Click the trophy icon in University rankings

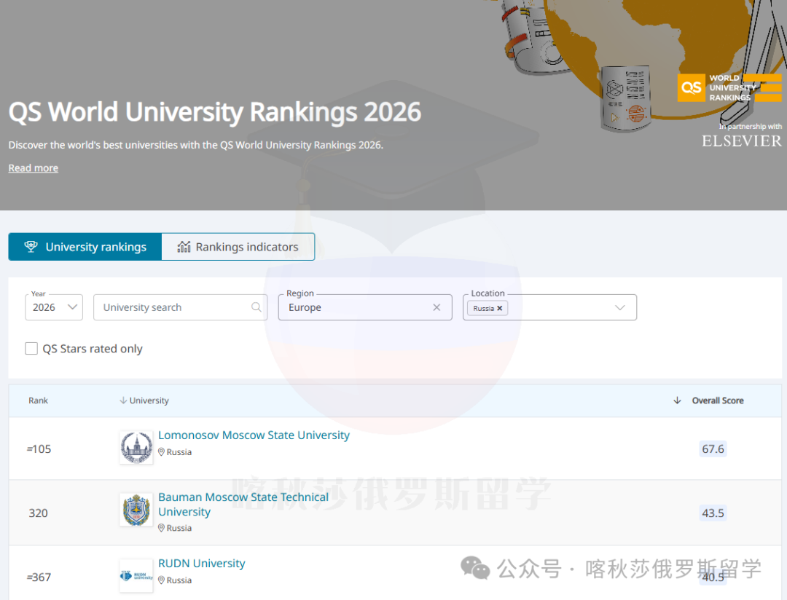point(31,246)
